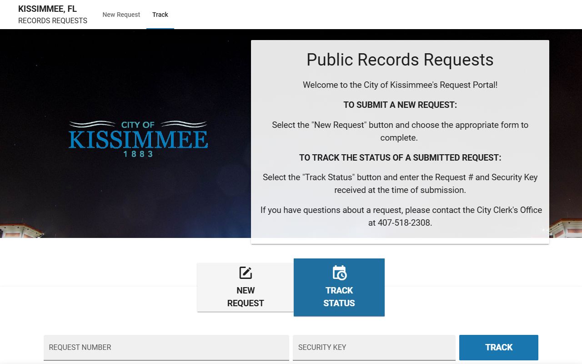This screenshot has height=364, width=582.
Task: Click the "TO SUBMIT A NEW REQUEST:" heading
Action: (400, 105)
